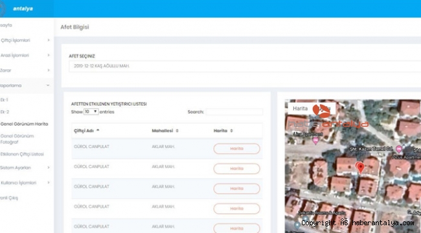Expand the Sistem Ayarları menu chevron
The image size is (421, 233).
(49, 168)
